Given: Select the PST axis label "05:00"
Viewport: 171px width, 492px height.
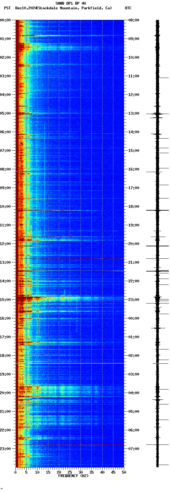Looking at the screenshot, I should pyautogui.click(x=5, y=113).
